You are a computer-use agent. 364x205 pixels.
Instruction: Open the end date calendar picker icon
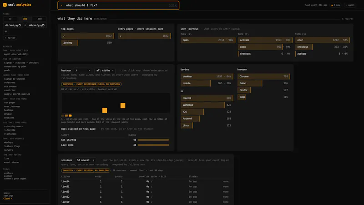(43, 26)
